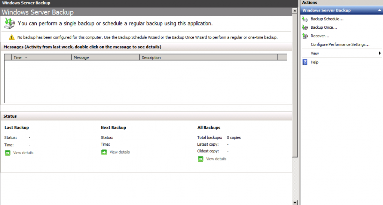Click the 'Oldest copy:' label
Screen dimensions: 383x205
pos(208,151)
